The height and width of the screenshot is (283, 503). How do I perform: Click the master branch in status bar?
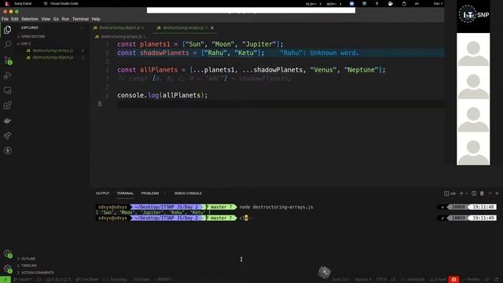click(x=23, y=280)
